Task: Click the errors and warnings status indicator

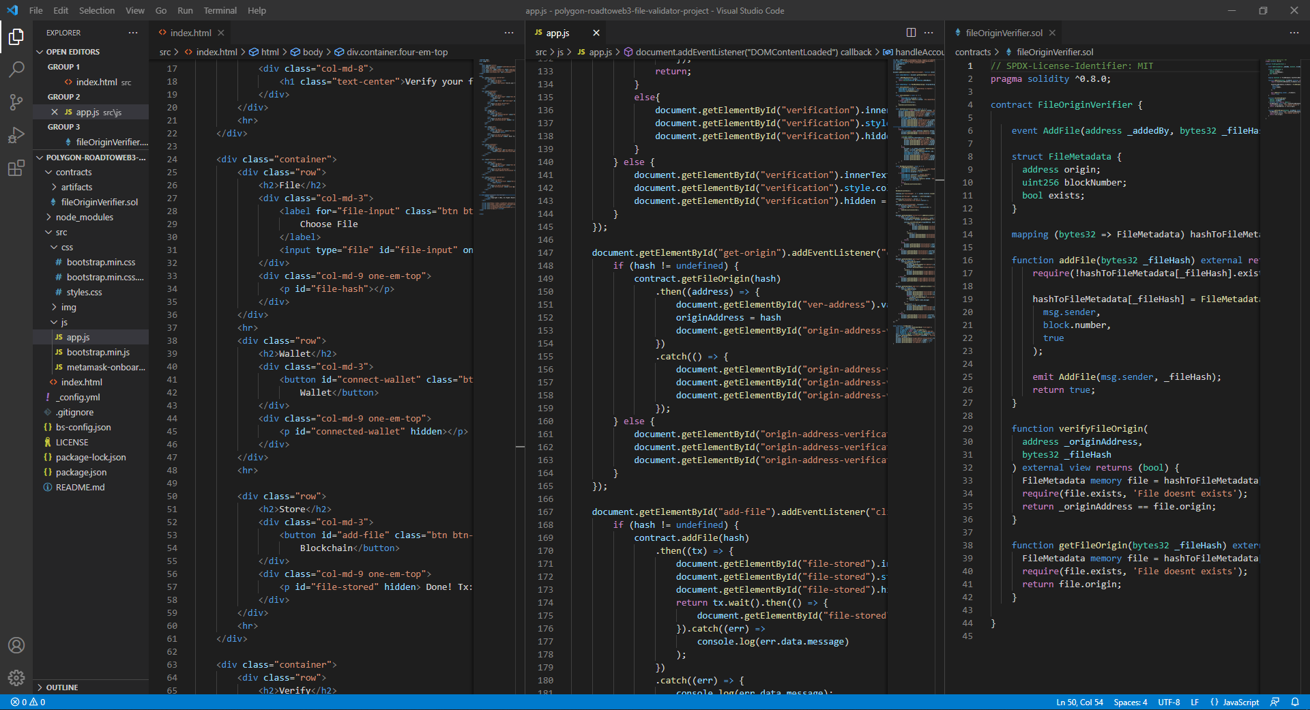Action: 28,702
